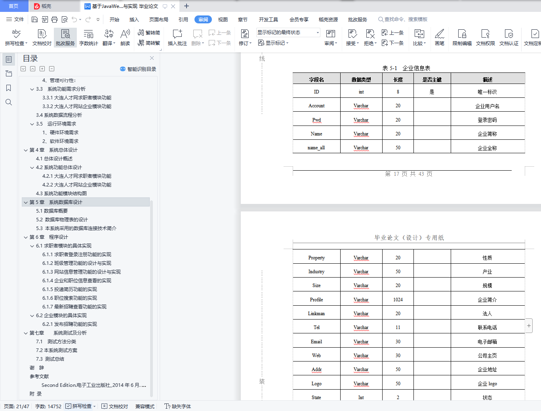Open 文档认证 document certification
The height and width of the screenshot is (411, 541).
[x=509, y=38]
